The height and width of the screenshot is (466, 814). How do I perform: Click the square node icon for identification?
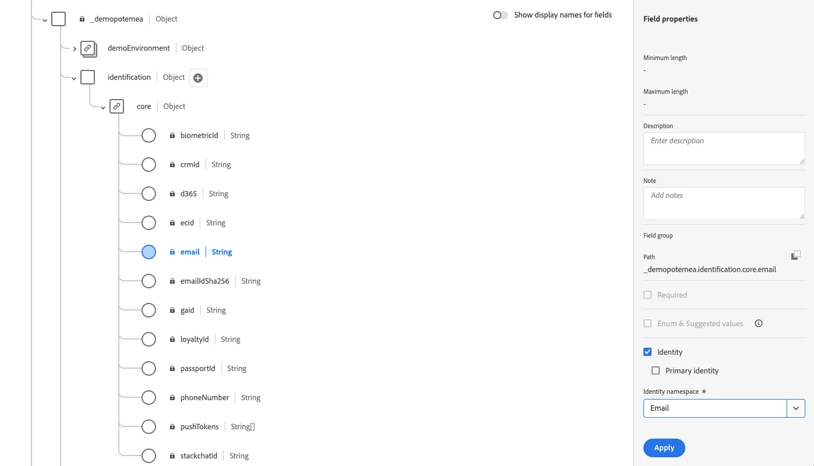coord(88,77)
